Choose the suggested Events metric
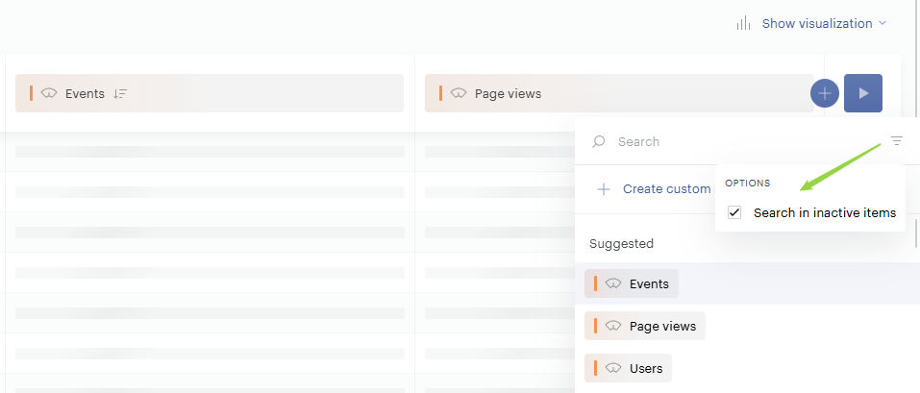This screenshot has width=920, height=393. click(632, 283)
